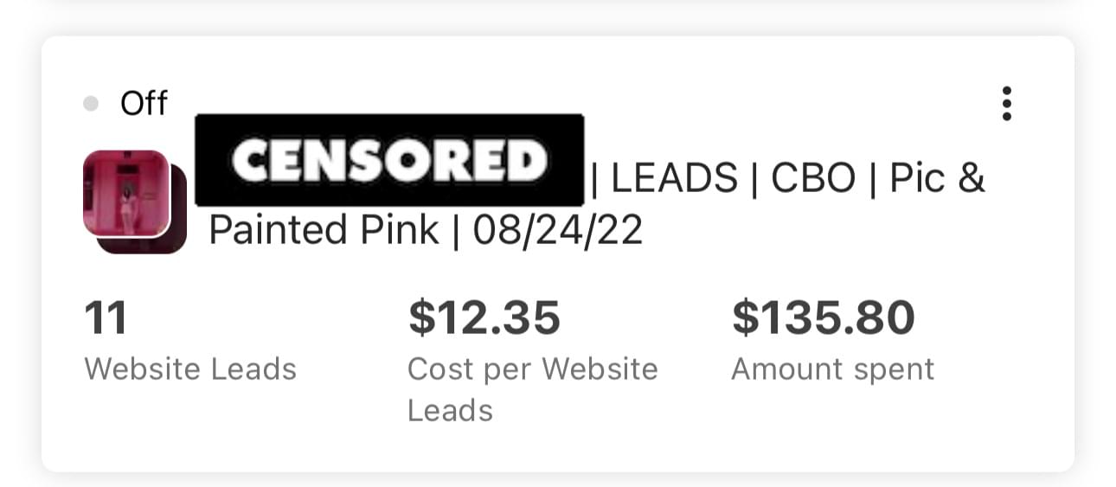This screenshot has height=487, width=1116.
Task: Open the pink ad creative thumbnail
Action: tap(125, 193)
